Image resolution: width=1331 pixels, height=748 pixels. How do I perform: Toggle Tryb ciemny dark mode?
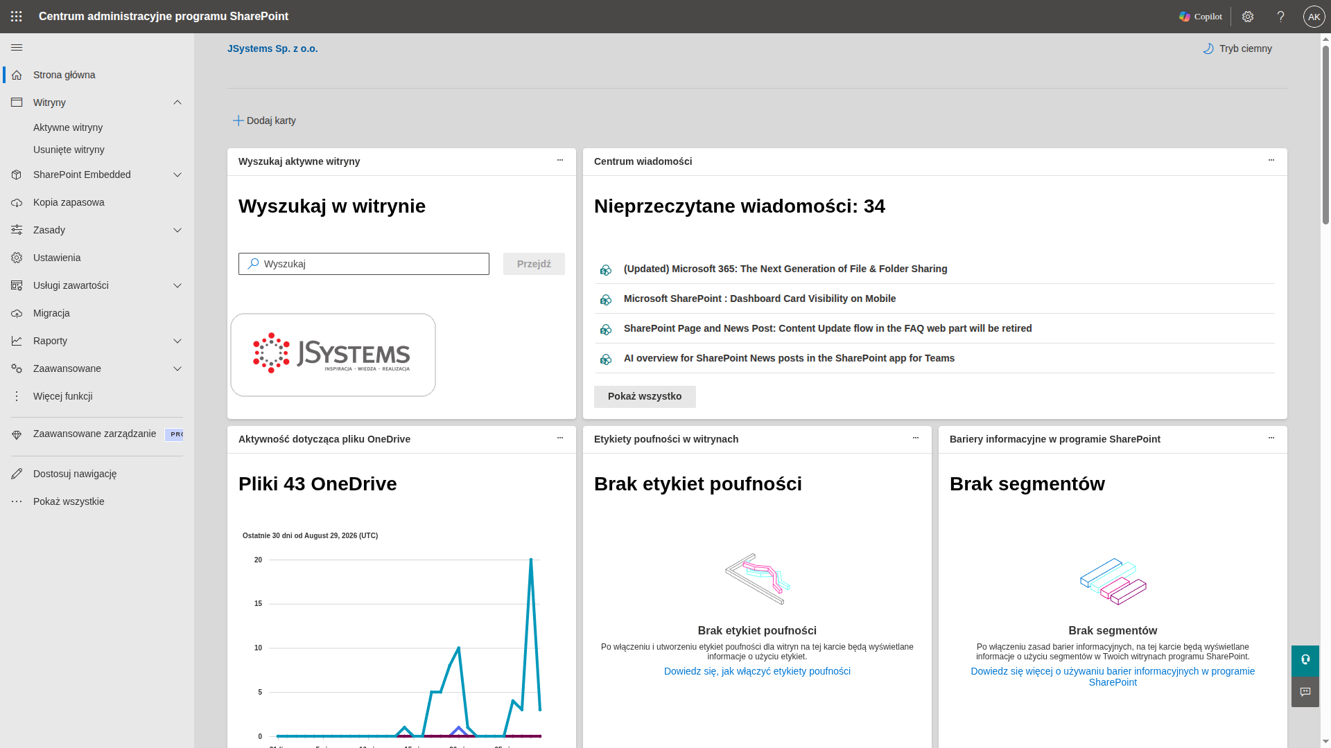[x=1237, y=48]
